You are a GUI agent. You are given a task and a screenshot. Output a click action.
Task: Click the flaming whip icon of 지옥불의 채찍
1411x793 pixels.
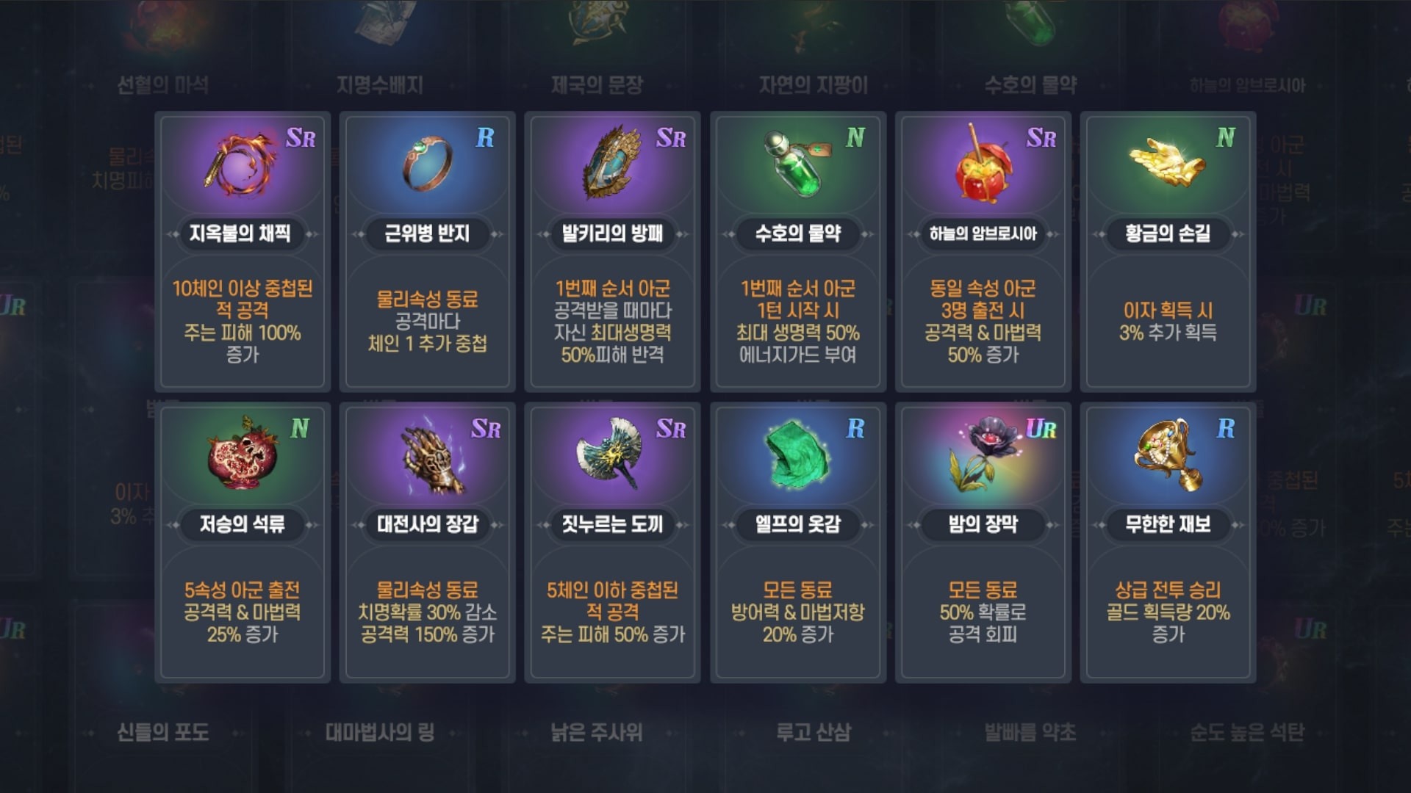(x=240, y=164)
